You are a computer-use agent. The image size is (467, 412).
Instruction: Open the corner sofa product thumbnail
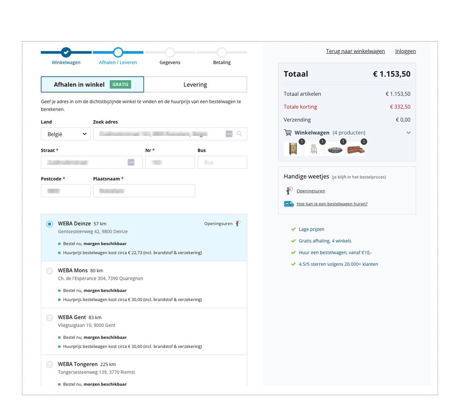[356, 148]
